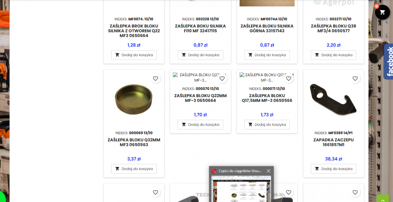The height and width of the screenshot is (202, 393).
Task: Click the Opera window preview thumbnail
Action: [241, 188]
